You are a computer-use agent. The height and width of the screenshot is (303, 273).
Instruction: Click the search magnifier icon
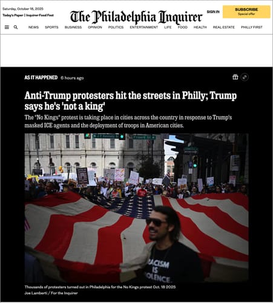pos(16,27)
